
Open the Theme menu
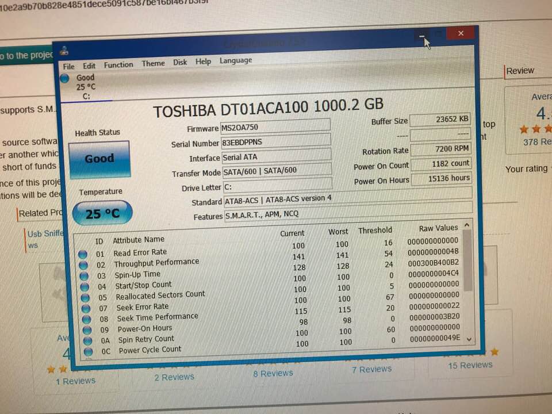(153, 63)
